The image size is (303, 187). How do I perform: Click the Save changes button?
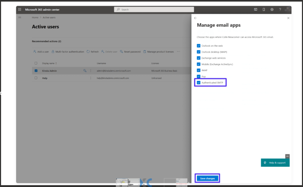(x=207, y=178)
